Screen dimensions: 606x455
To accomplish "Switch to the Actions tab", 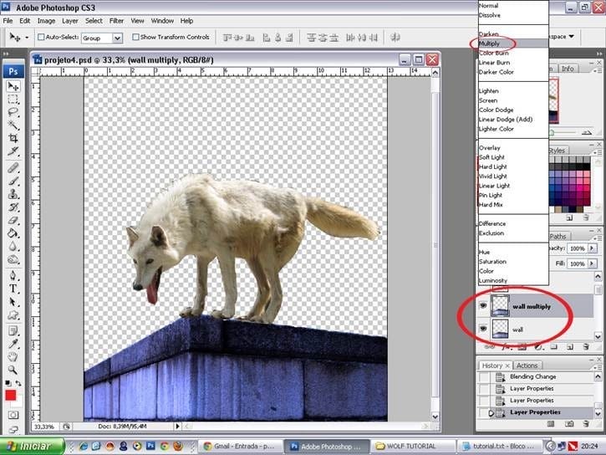I will (527, 366).
